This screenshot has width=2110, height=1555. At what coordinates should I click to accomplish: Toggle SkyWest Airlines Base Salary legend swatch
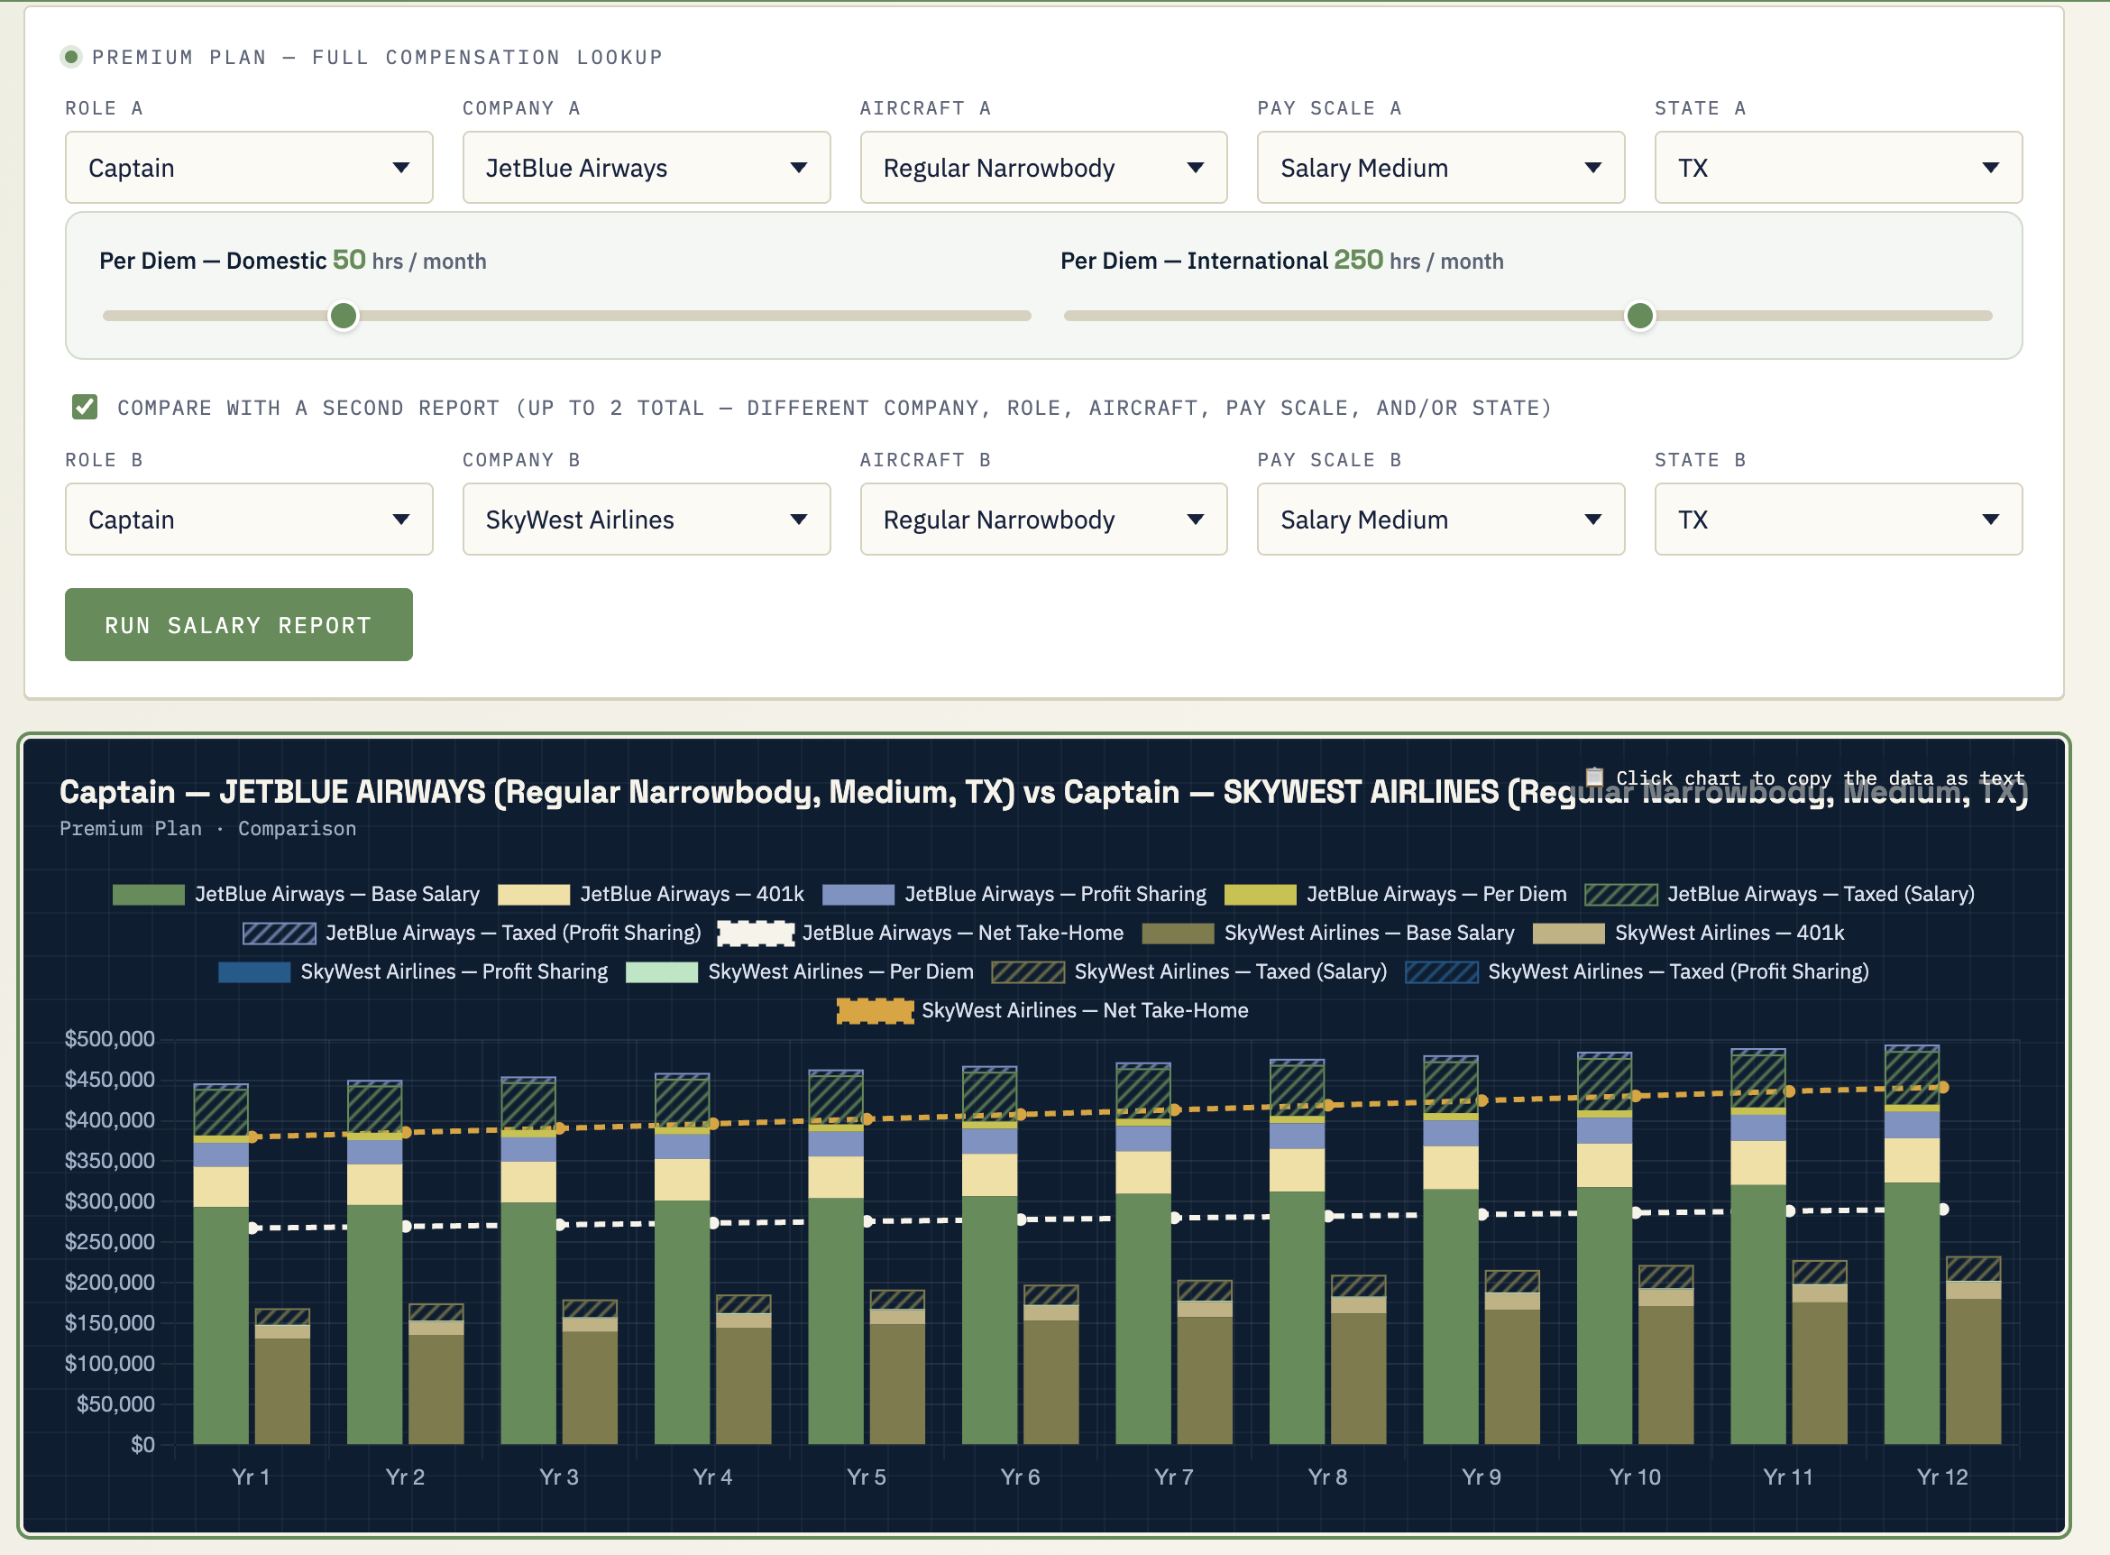[x=1178, y=933]
